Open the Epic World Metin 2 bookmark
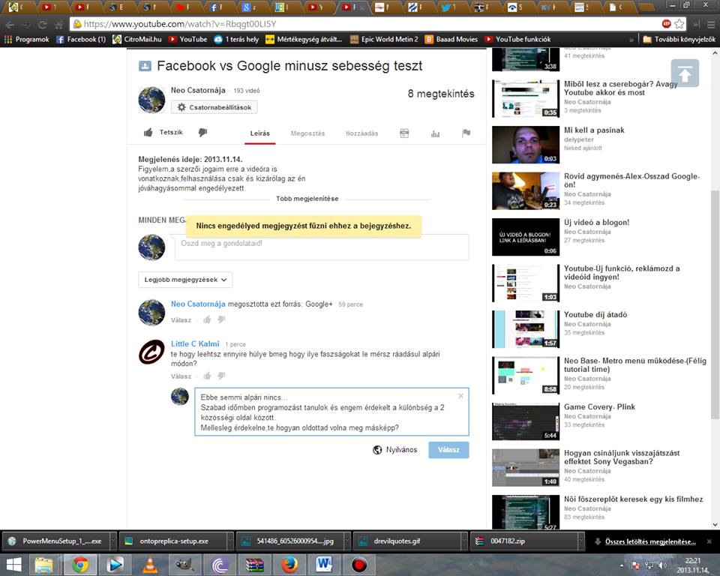The width and height of the screenshot is (720, 576). pyautogui.click(x=384, y=40)
